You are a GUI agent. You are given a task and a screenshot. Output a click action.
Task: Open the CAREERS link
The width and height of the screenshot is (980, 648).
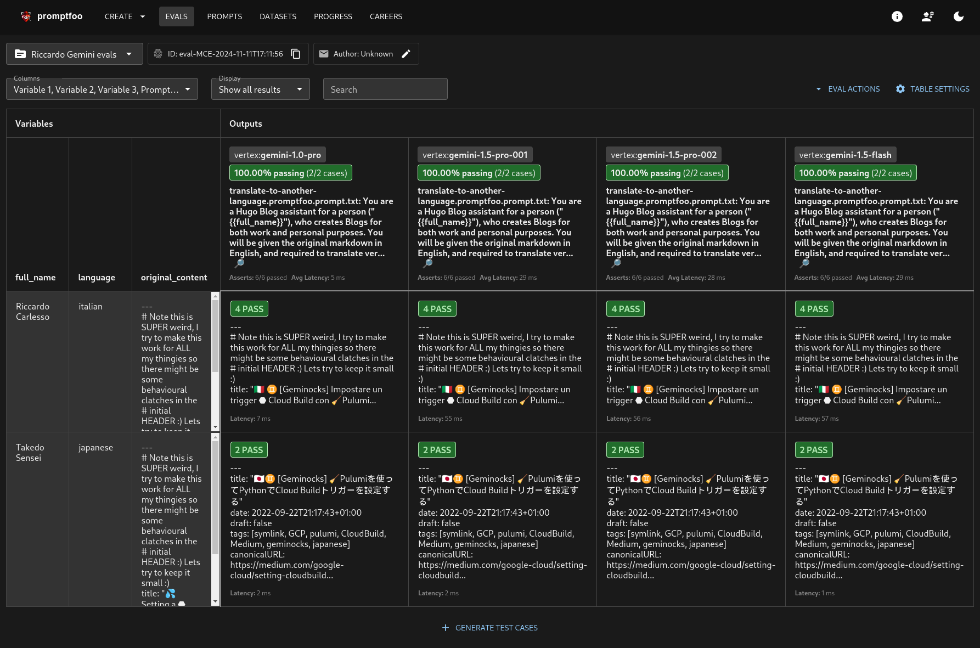click(x=386, y=16)
